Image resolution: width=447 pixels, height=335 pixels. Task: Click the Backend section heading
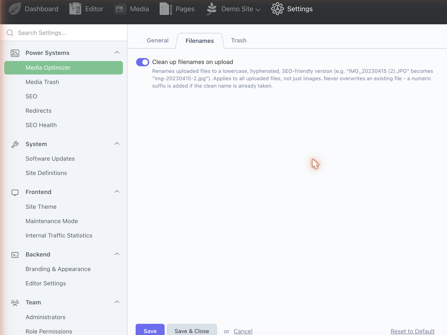click(38, 255)
